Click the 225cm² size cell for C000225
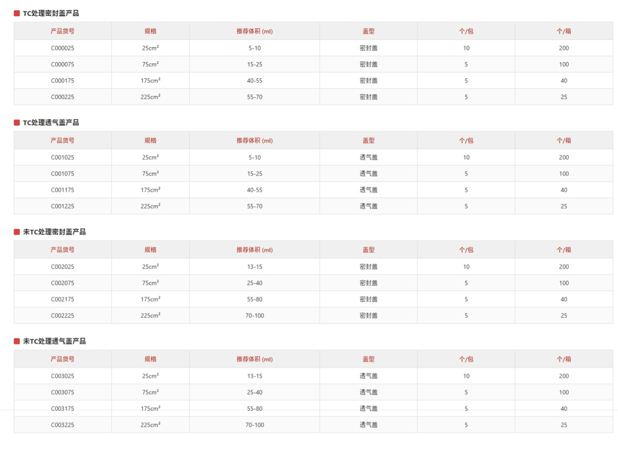 pos(151,97)
